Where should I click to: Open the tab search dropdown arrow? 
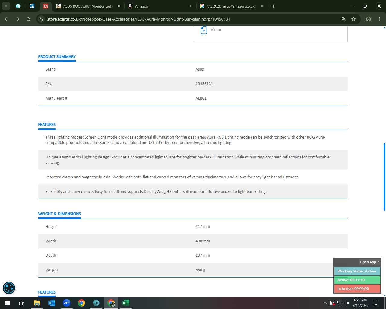point(6,6)
